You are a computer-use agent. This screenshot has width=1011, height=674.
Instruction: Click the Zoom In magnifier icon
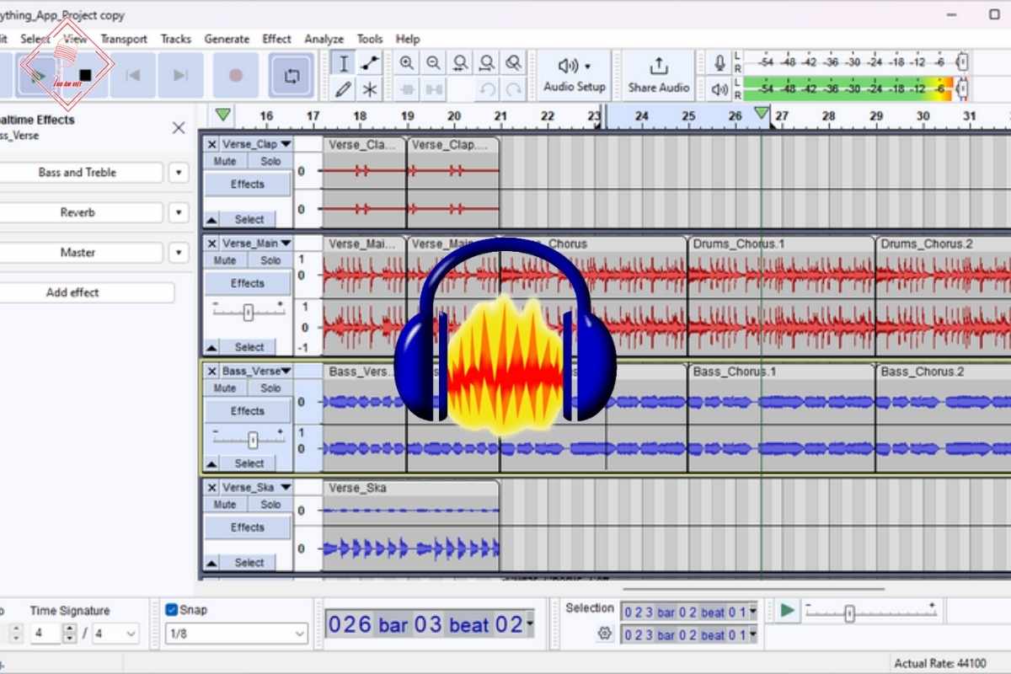(407, 63)
